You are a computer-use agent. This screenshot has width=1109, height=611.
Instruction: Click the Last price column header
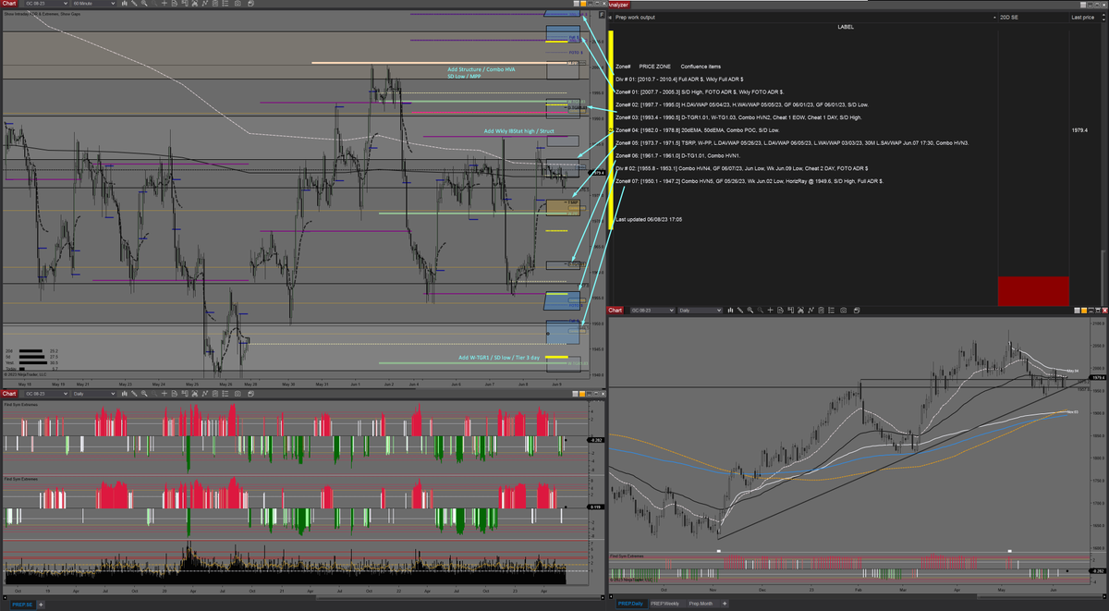[x=1082, y=17]
